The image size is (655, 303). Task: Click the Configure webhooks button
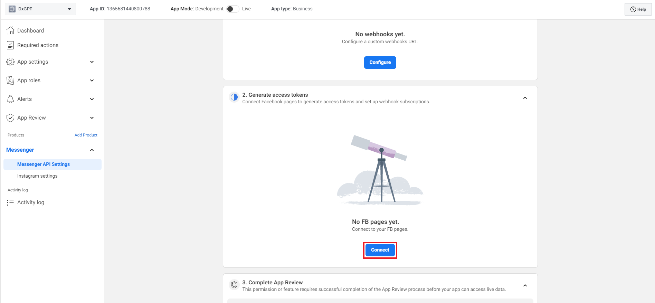pyautogui.click(x=380, y=63)
